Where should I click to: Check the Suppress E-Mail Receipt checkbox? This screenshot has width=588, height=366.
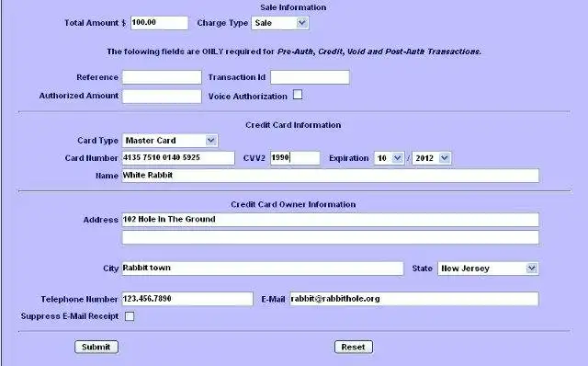[130, 316]
